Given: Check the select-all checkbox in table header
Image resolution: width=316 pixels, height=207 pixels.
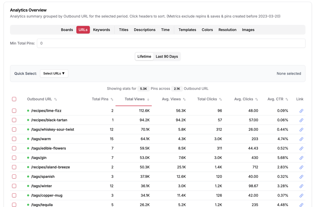Looking at the screenshot, I should [x=14, y=99].
